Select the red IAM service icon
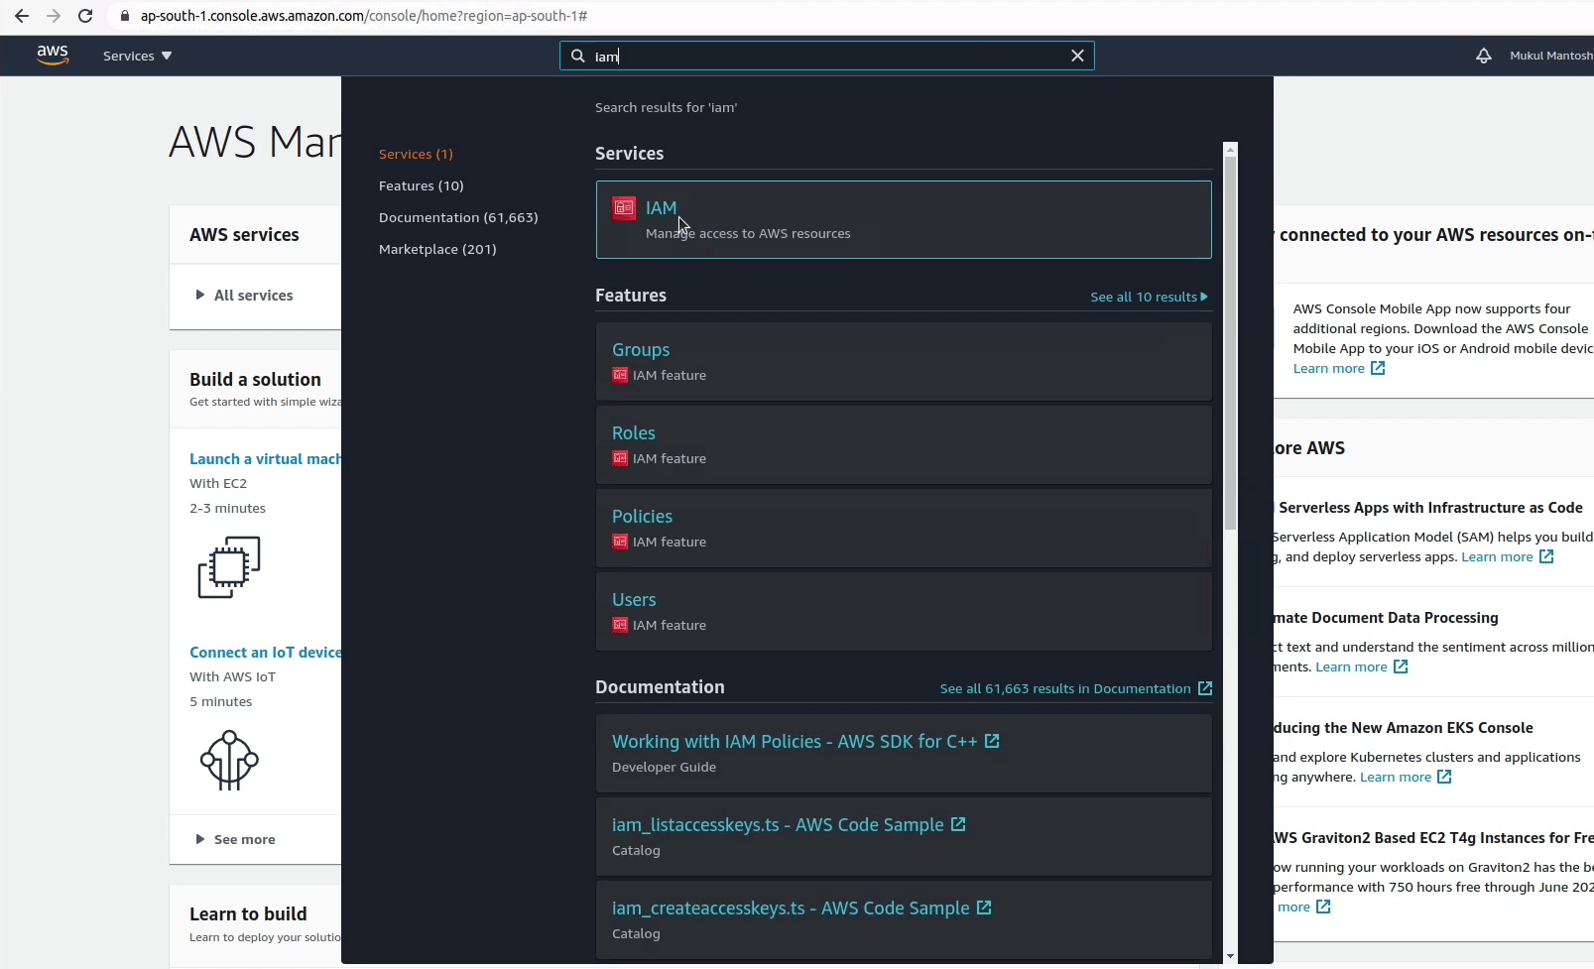The height and width of the screenshot is (969, 1594). coord(623,208)
